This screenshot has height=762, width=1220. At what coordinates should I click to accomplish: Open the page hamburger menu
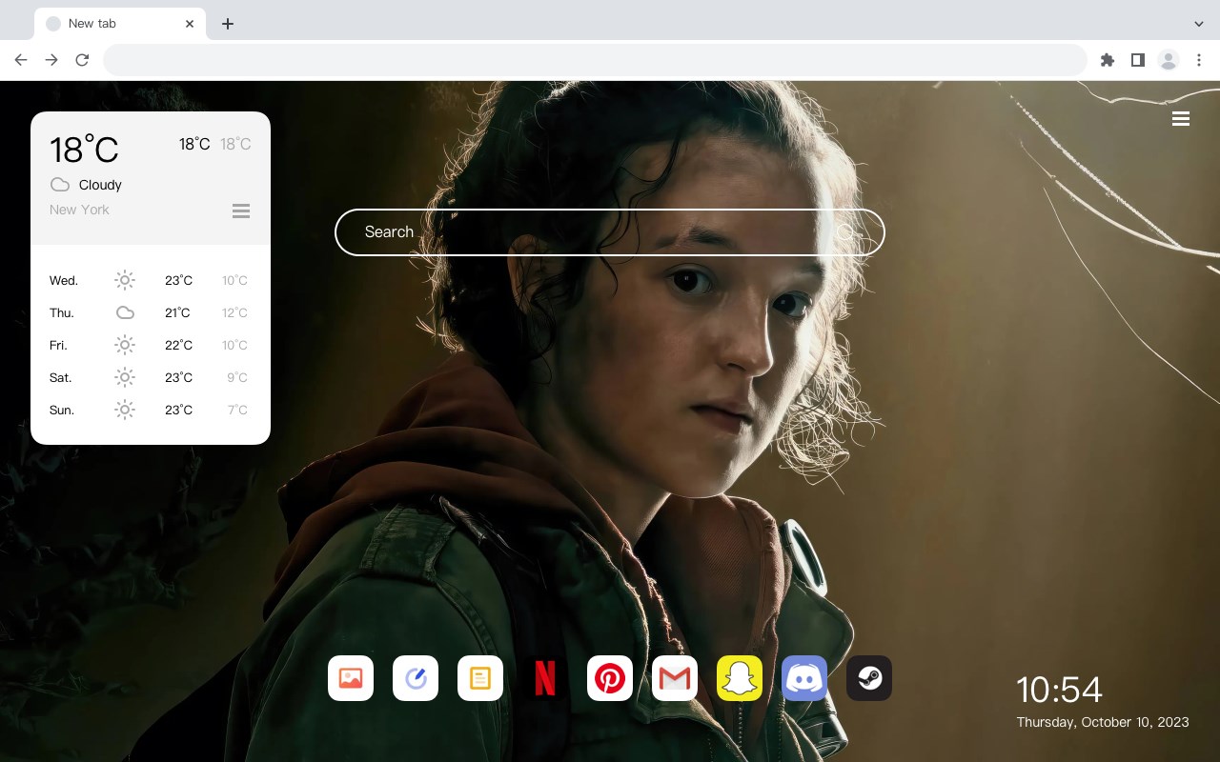pyautogui.click(x=1181, y=119)
